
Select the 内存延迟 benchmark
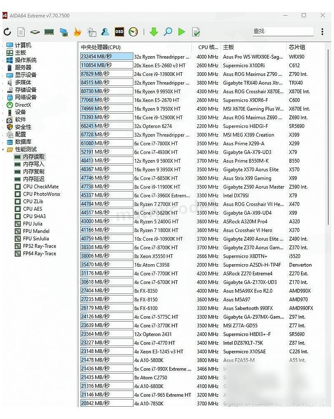coord(34,179)
